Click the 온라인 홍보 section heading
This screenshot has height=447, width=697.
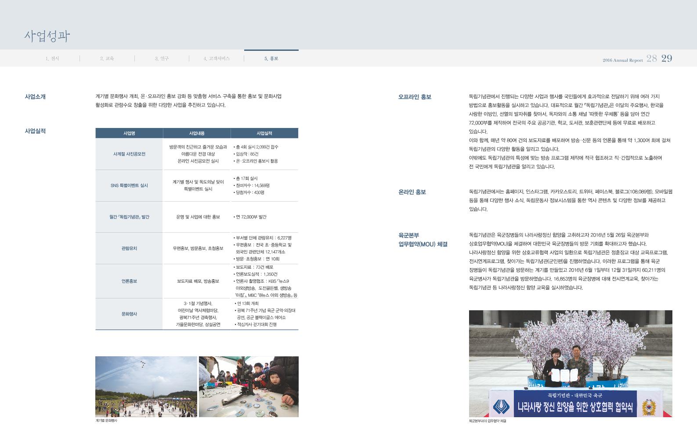412,192
